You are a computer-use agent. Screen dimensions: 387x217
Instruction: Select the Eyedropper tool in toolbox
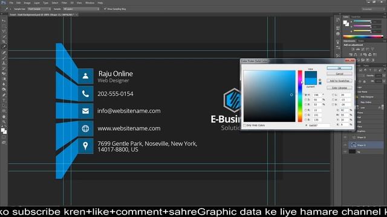pyautogui.click(x=4, y=47)
